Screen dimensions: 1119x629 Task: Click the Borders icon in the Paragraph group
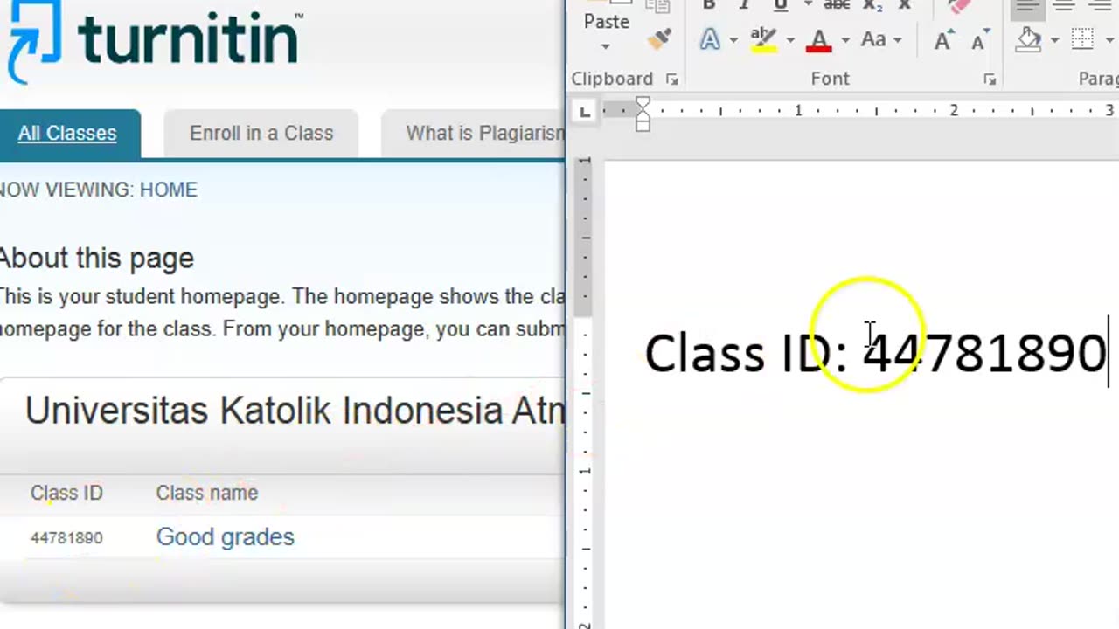point(1083,39)
